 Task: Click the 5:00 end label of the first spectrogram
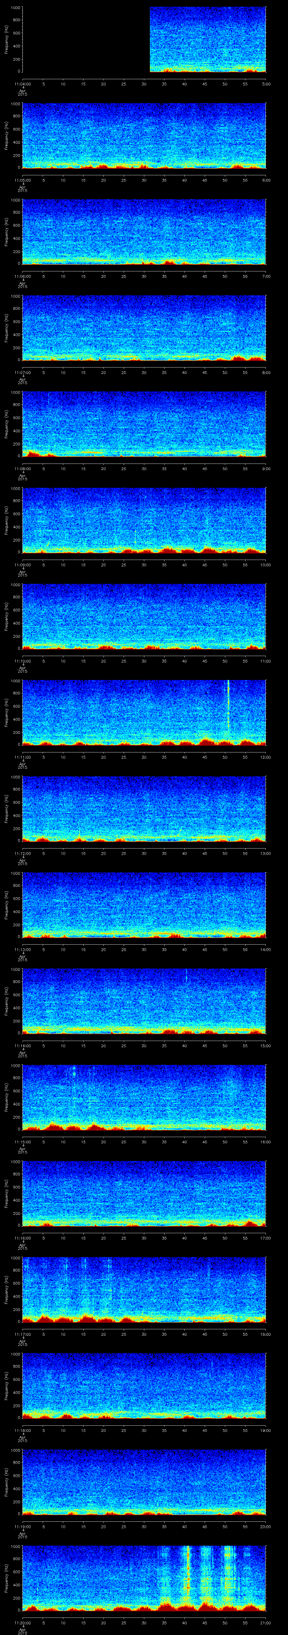click(266, 84)
